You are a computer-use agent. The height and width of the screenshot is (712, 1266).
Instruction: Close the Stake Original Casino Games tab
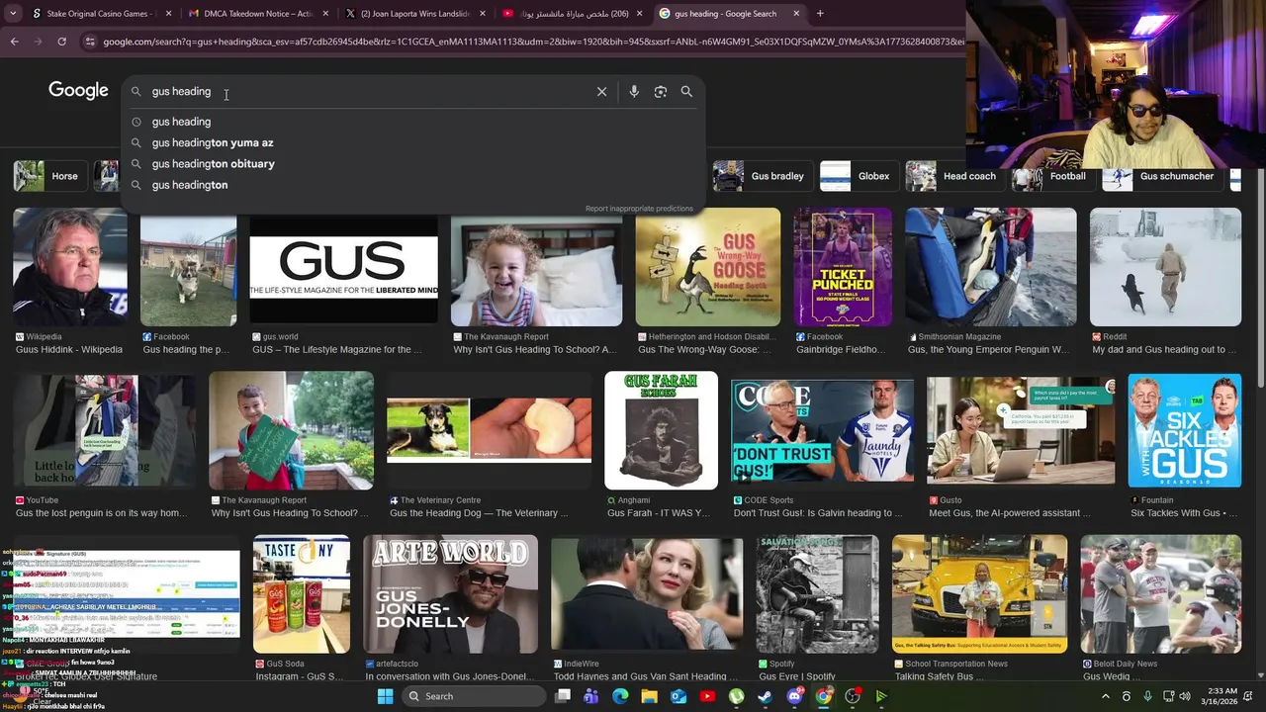[169, 14]
